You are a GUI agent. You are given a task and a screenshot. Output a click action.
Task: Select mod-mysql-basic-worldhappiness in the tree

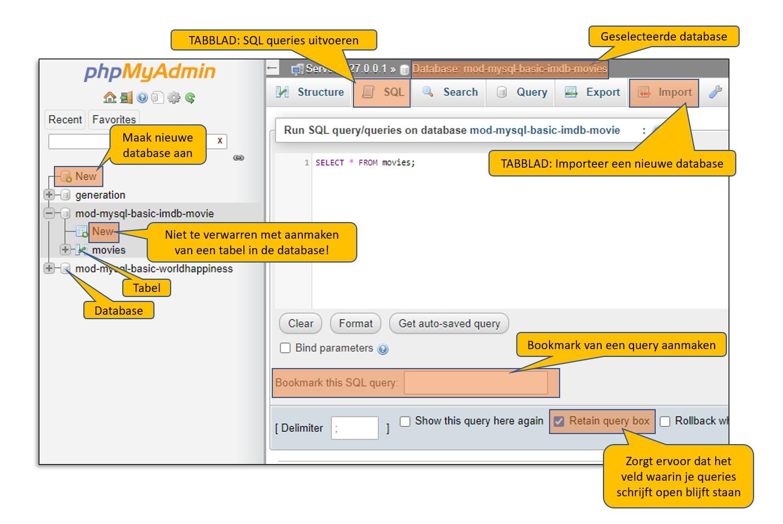click(x=154, y=269)
